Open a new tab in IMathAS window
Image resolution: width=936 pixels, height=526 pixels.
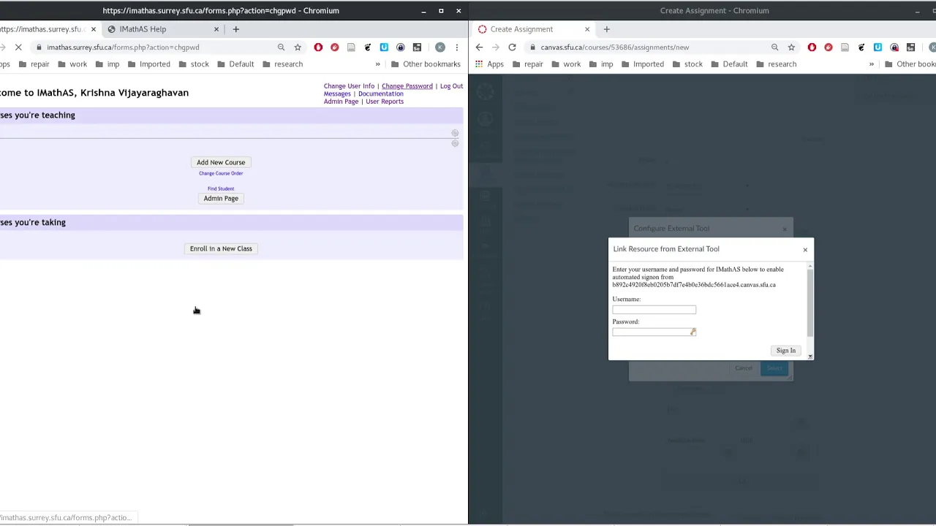[x=235, y=29]
